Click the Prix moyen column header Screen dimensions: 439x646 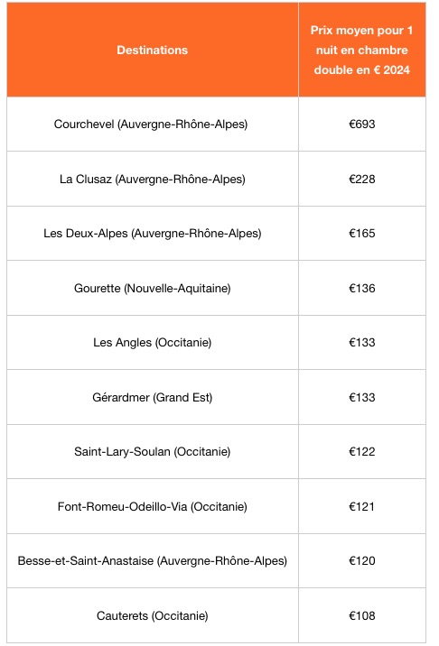click(x=362, y=50)
